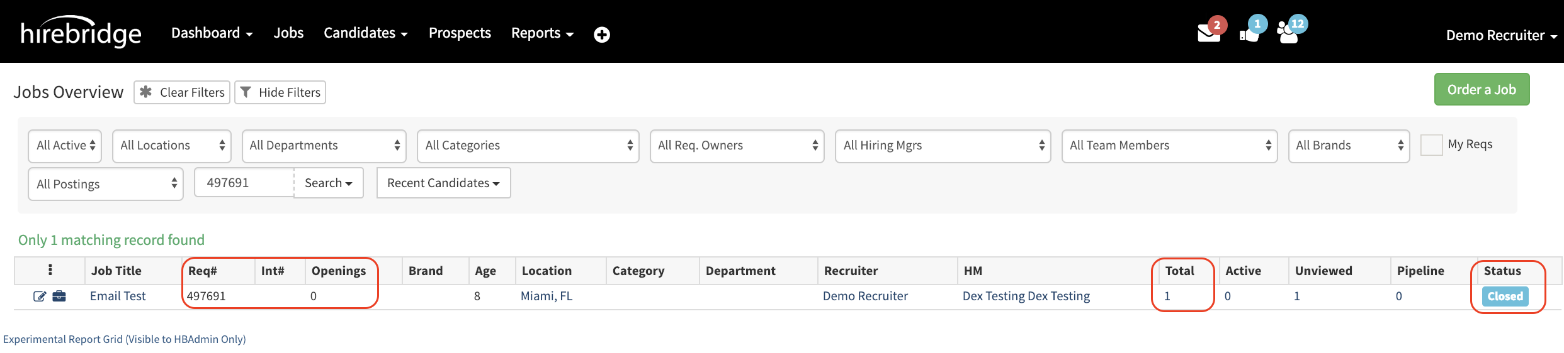Screen dimensions: 1564x353
Task: Expand the All Categories filter
Action: [528, 146]
